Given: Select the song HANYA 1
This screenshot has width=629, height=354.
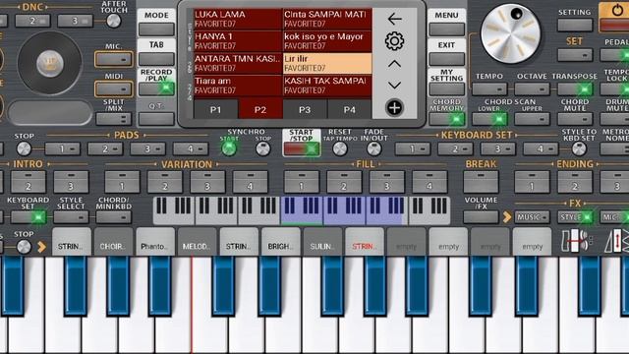Looking at the screenshot, I should (238, 41).
